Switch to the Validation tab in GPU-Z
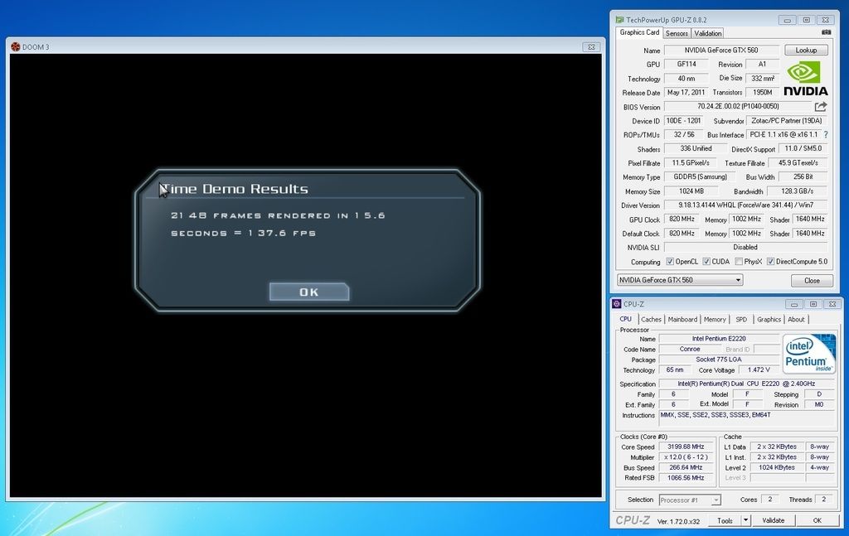Image resolution: width=849 pixels, height=536 pixels. 708,33
